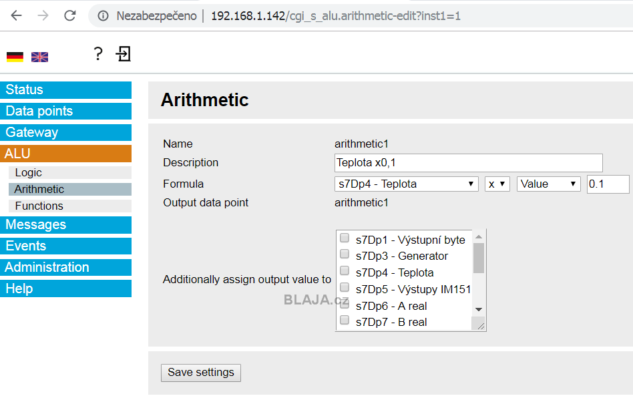Click the browser forward arrow
This screenshot has width=633, height=398.
43,16
